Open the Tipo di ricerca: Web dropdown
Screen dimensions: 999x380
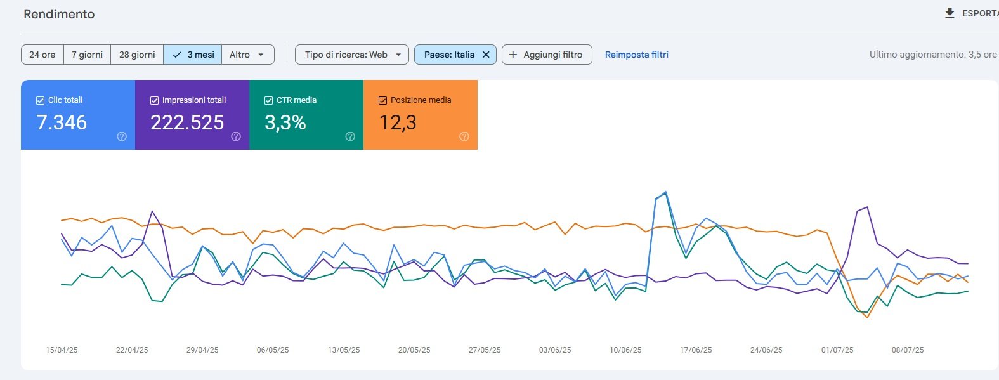coord(351,55)
